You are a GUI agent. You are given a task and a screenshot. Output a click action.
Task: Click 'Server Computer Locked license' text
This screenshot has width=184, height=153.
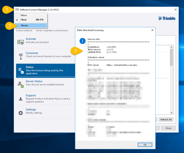click(x=52, y=31)
